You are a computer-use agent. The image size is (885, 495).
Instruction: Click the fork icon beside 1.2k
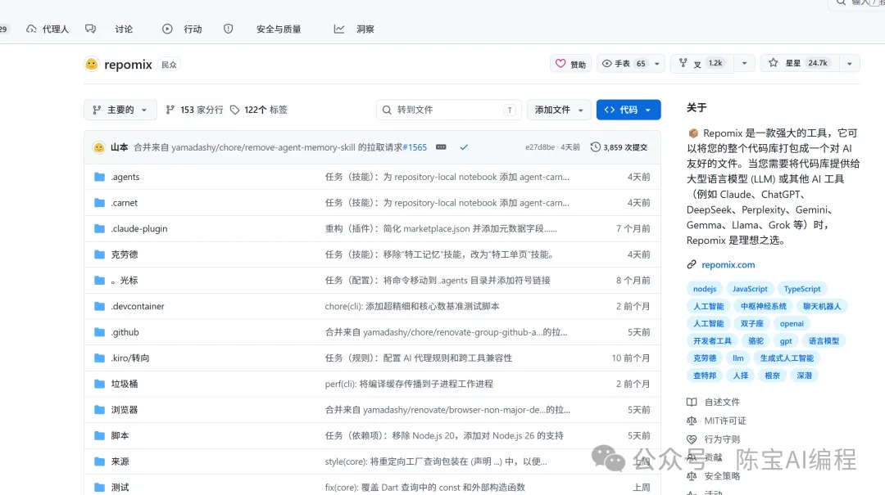(683, 63)
